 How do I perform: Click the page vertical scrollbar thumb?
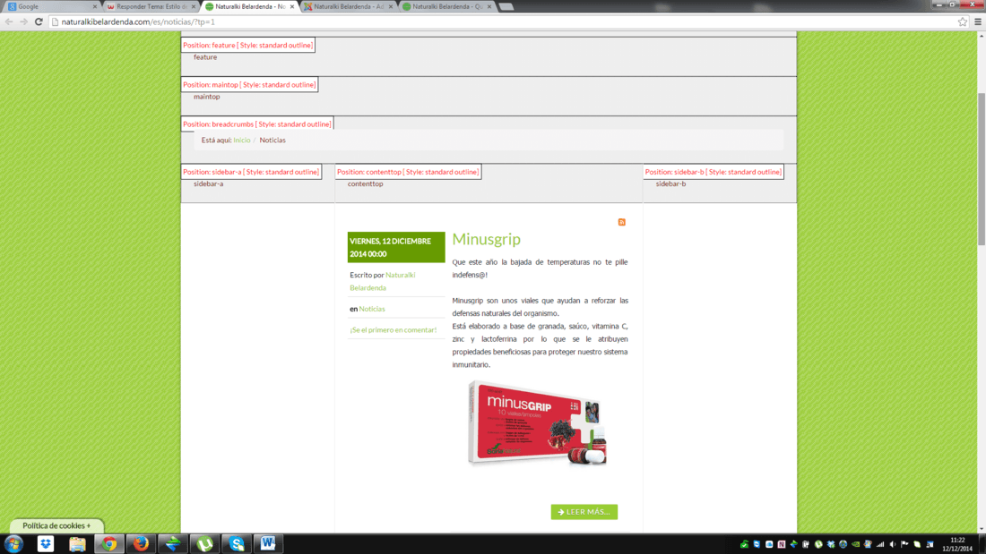point(981,169)
